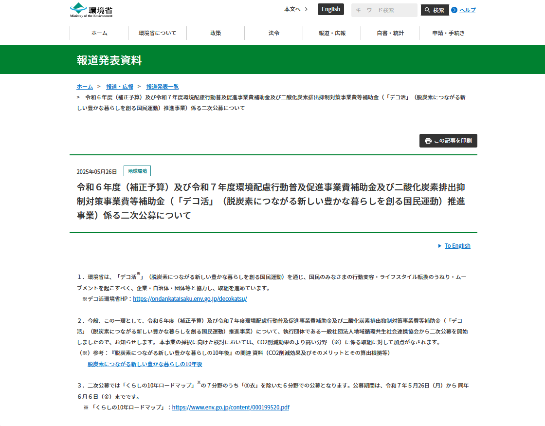
Task: Expand the 報道・広報 navigation menu
Action: (x=332, y=33)
